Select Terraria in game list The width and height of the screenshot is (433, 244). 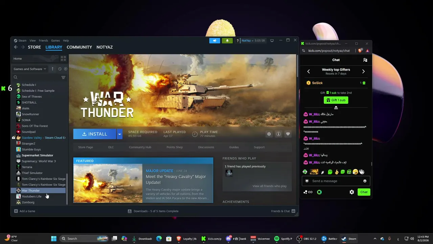point(39,167)
